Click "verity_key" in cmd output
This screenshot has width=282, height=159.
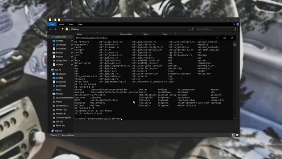pyautogui.click(x=204, y=74)
